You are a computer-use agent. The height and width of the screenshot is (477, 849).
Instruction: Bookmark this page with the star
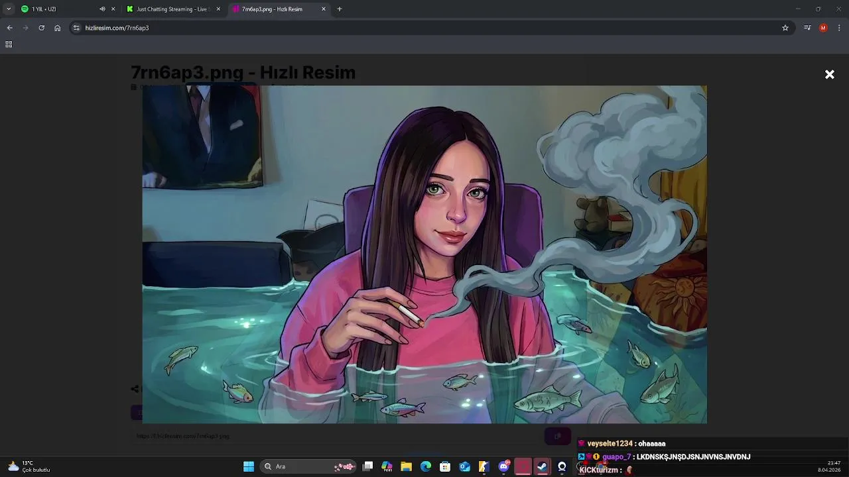[785, 28]
